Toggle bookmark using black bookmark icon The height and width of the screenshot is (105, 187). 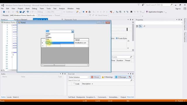(x=131, y=12)
